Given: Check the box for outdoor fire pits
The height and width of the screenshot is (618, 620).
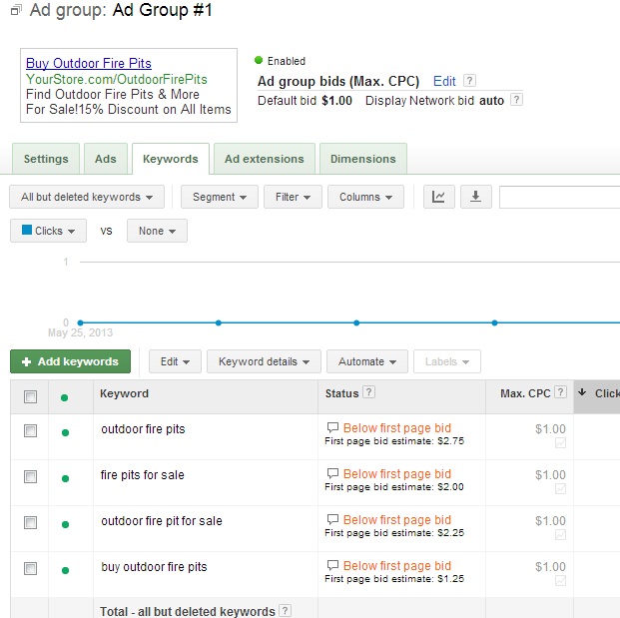Looking at the screenshot, I should pos(30,430).
